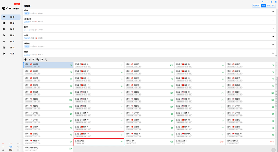Select the 香港 17 proxy node

[99, 86]
